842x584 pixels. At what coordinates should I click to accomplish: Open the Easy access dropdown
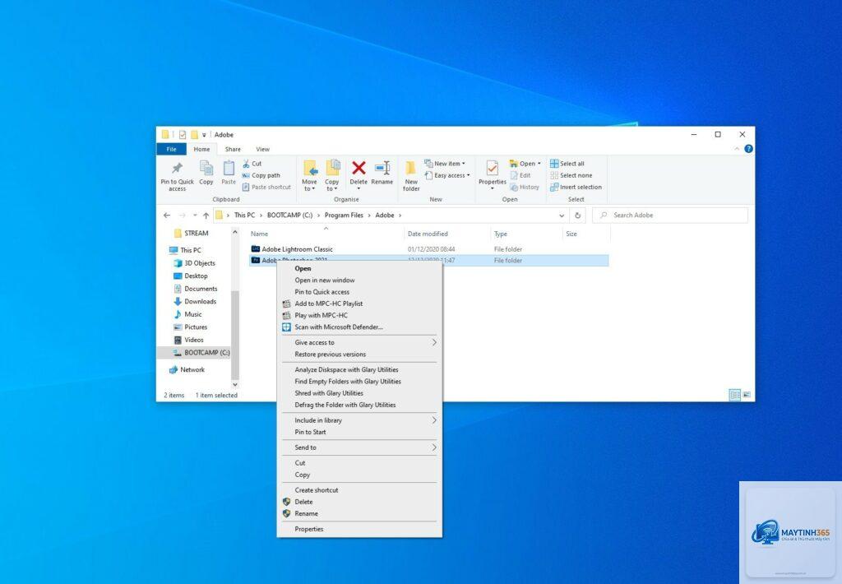click(446, 175)
